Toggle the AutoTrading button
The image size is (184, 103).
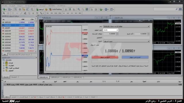coord(55,9)
